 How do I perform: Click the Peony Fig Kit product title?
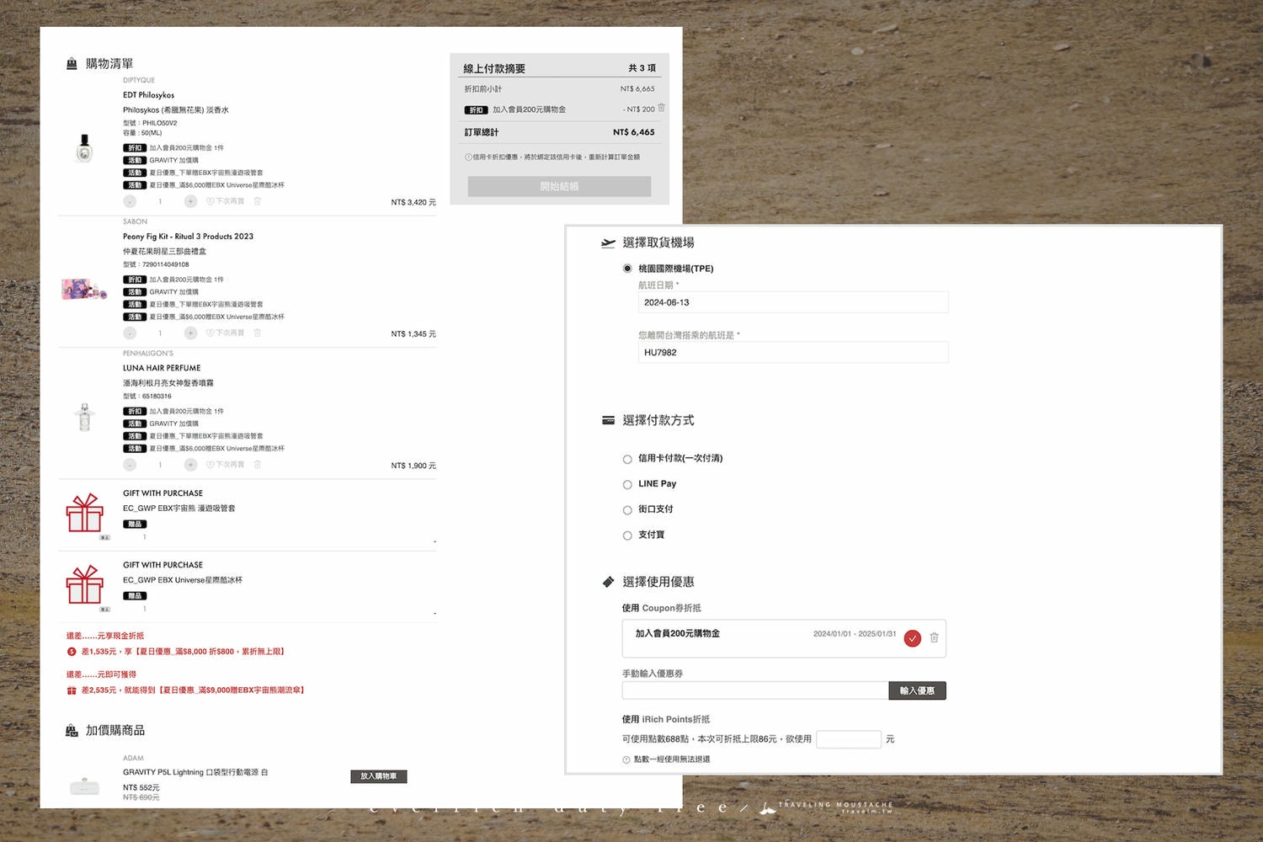pos(188,237)
